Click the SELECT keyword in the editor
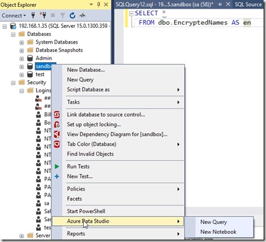Viewport: 266px width, 242px height. [x=146, y=13]
